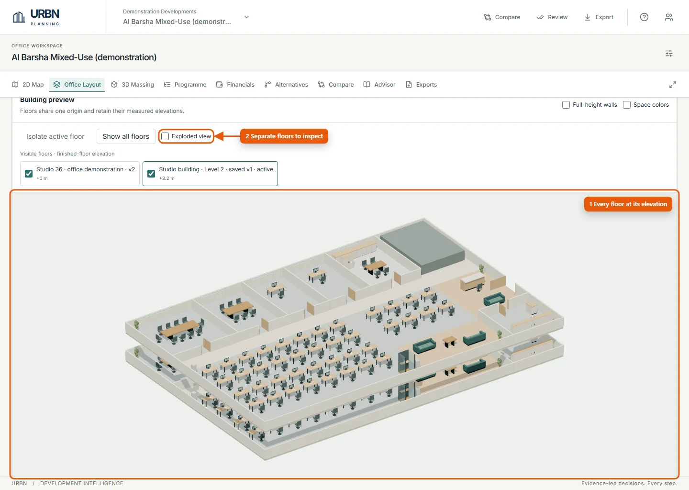The width and height of the screenshot is (689, 490).
Task: Open the Advisor tab
Action: 379,85
